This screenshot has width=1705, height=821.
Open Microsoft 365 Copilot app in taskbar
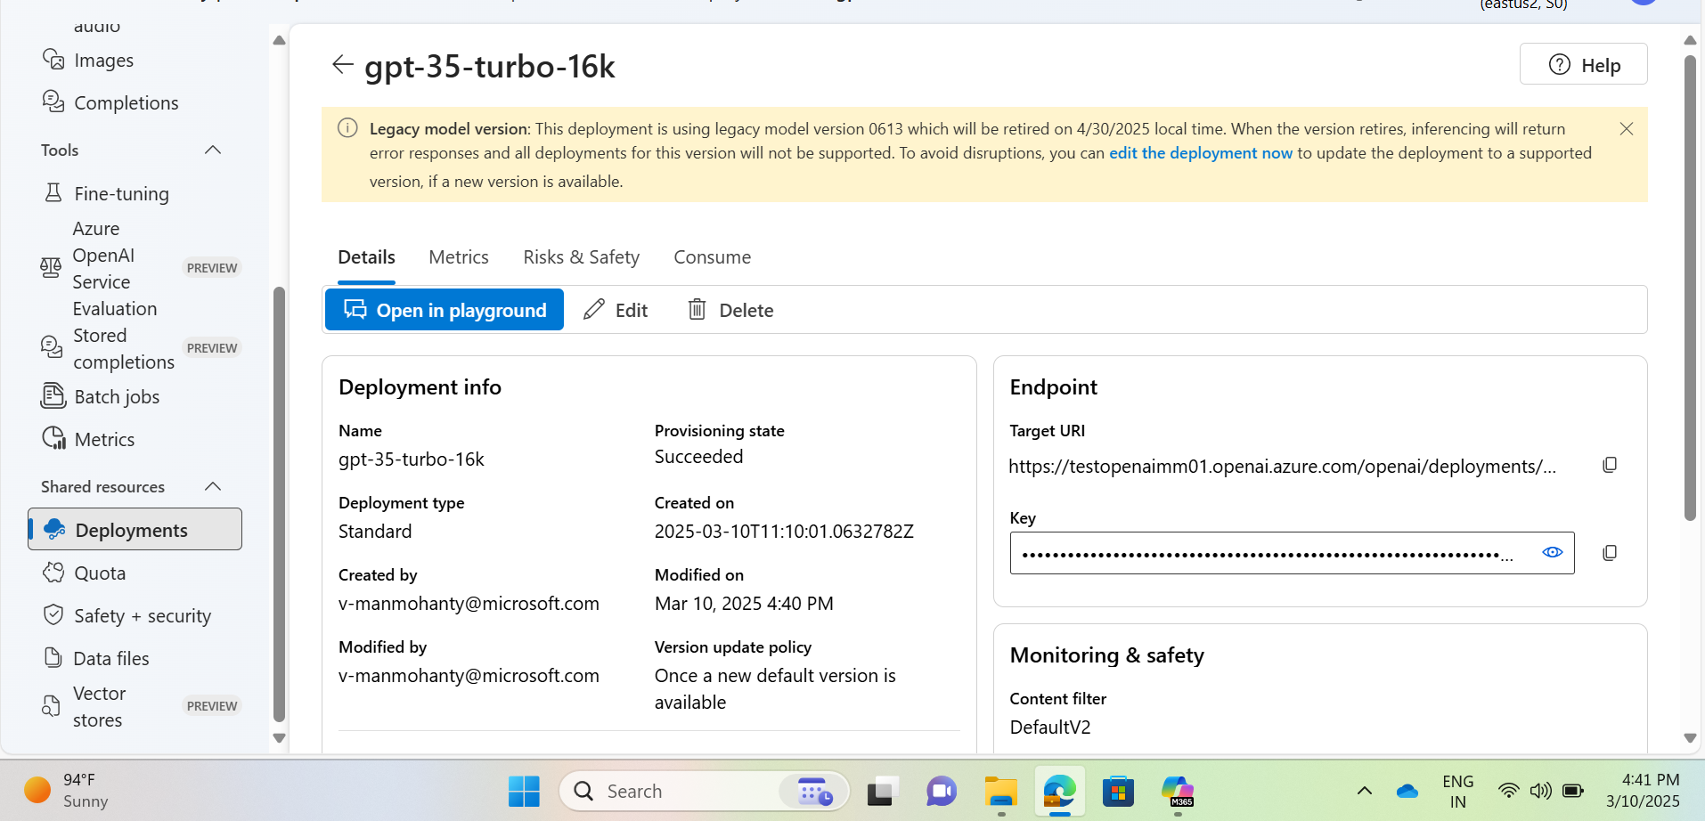click(1178, 791)
